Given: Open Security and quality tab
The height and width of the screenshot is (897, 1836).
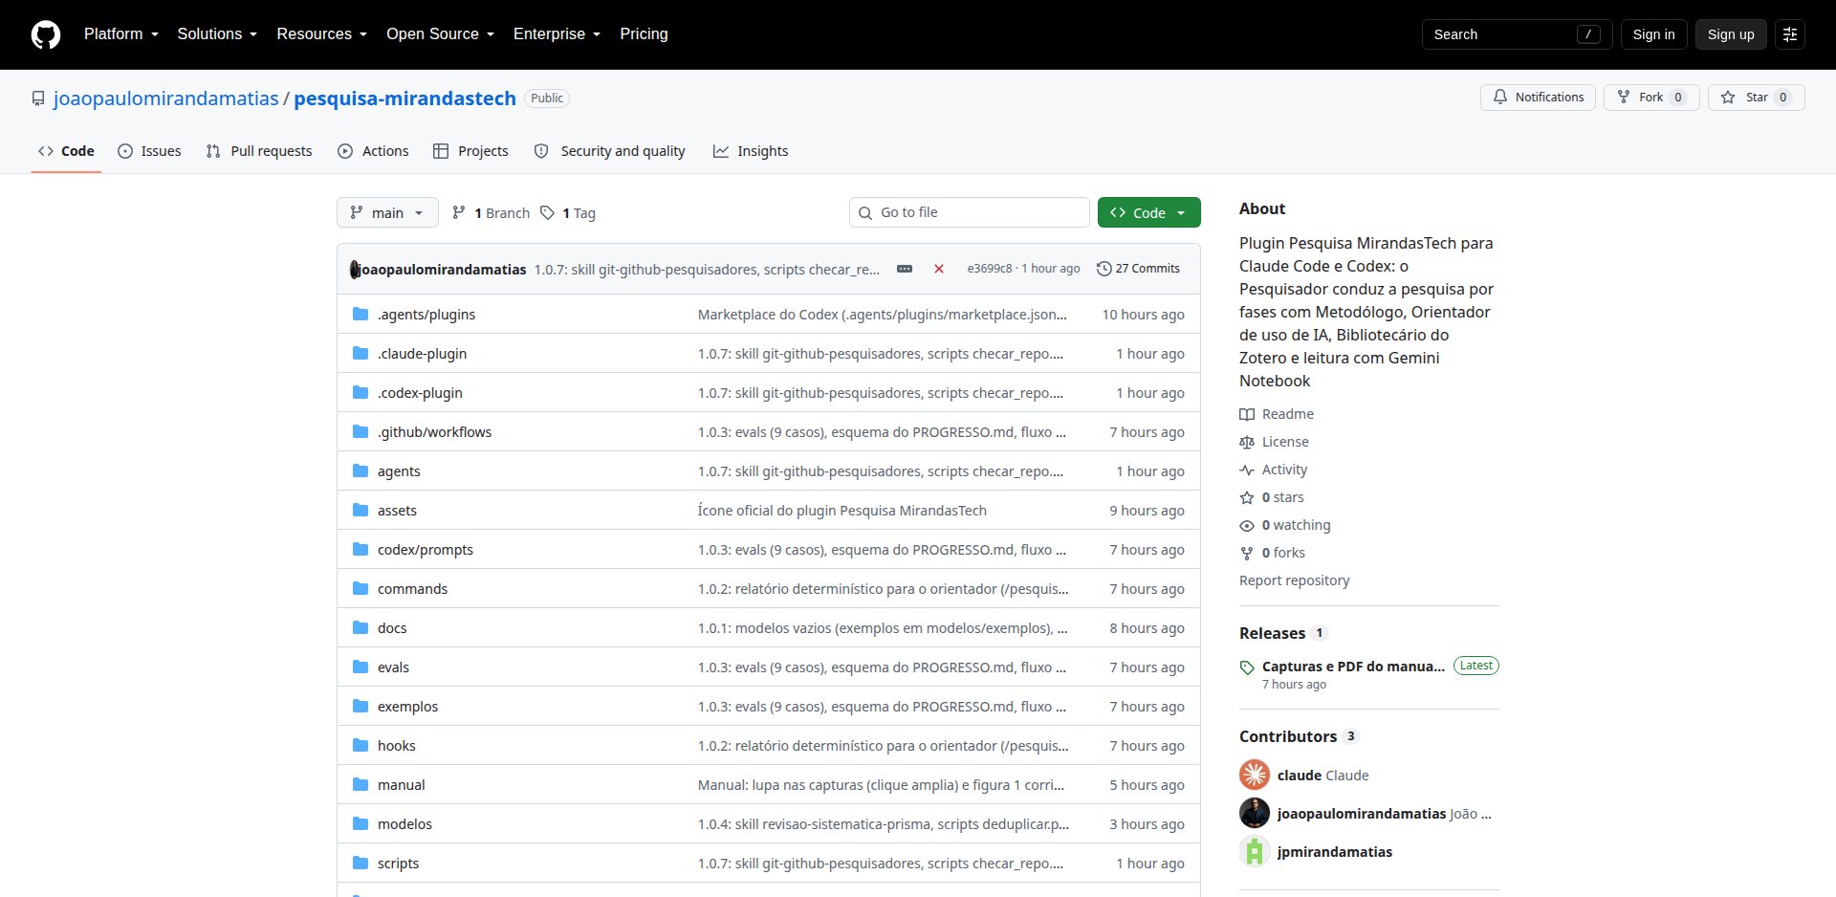Looking at the screenshot, I should click(x=609, y=151).
